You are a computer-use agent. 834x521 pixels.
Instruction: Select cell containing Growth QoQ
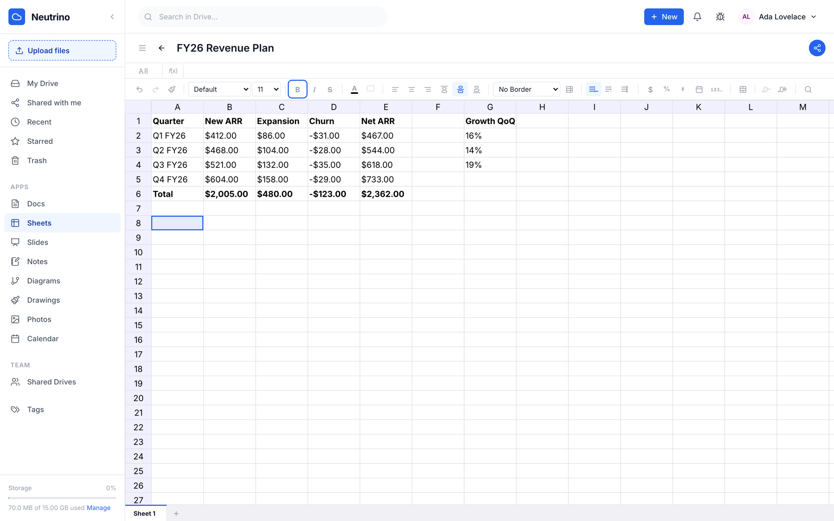pyautogui.click(x=490, y=121)
